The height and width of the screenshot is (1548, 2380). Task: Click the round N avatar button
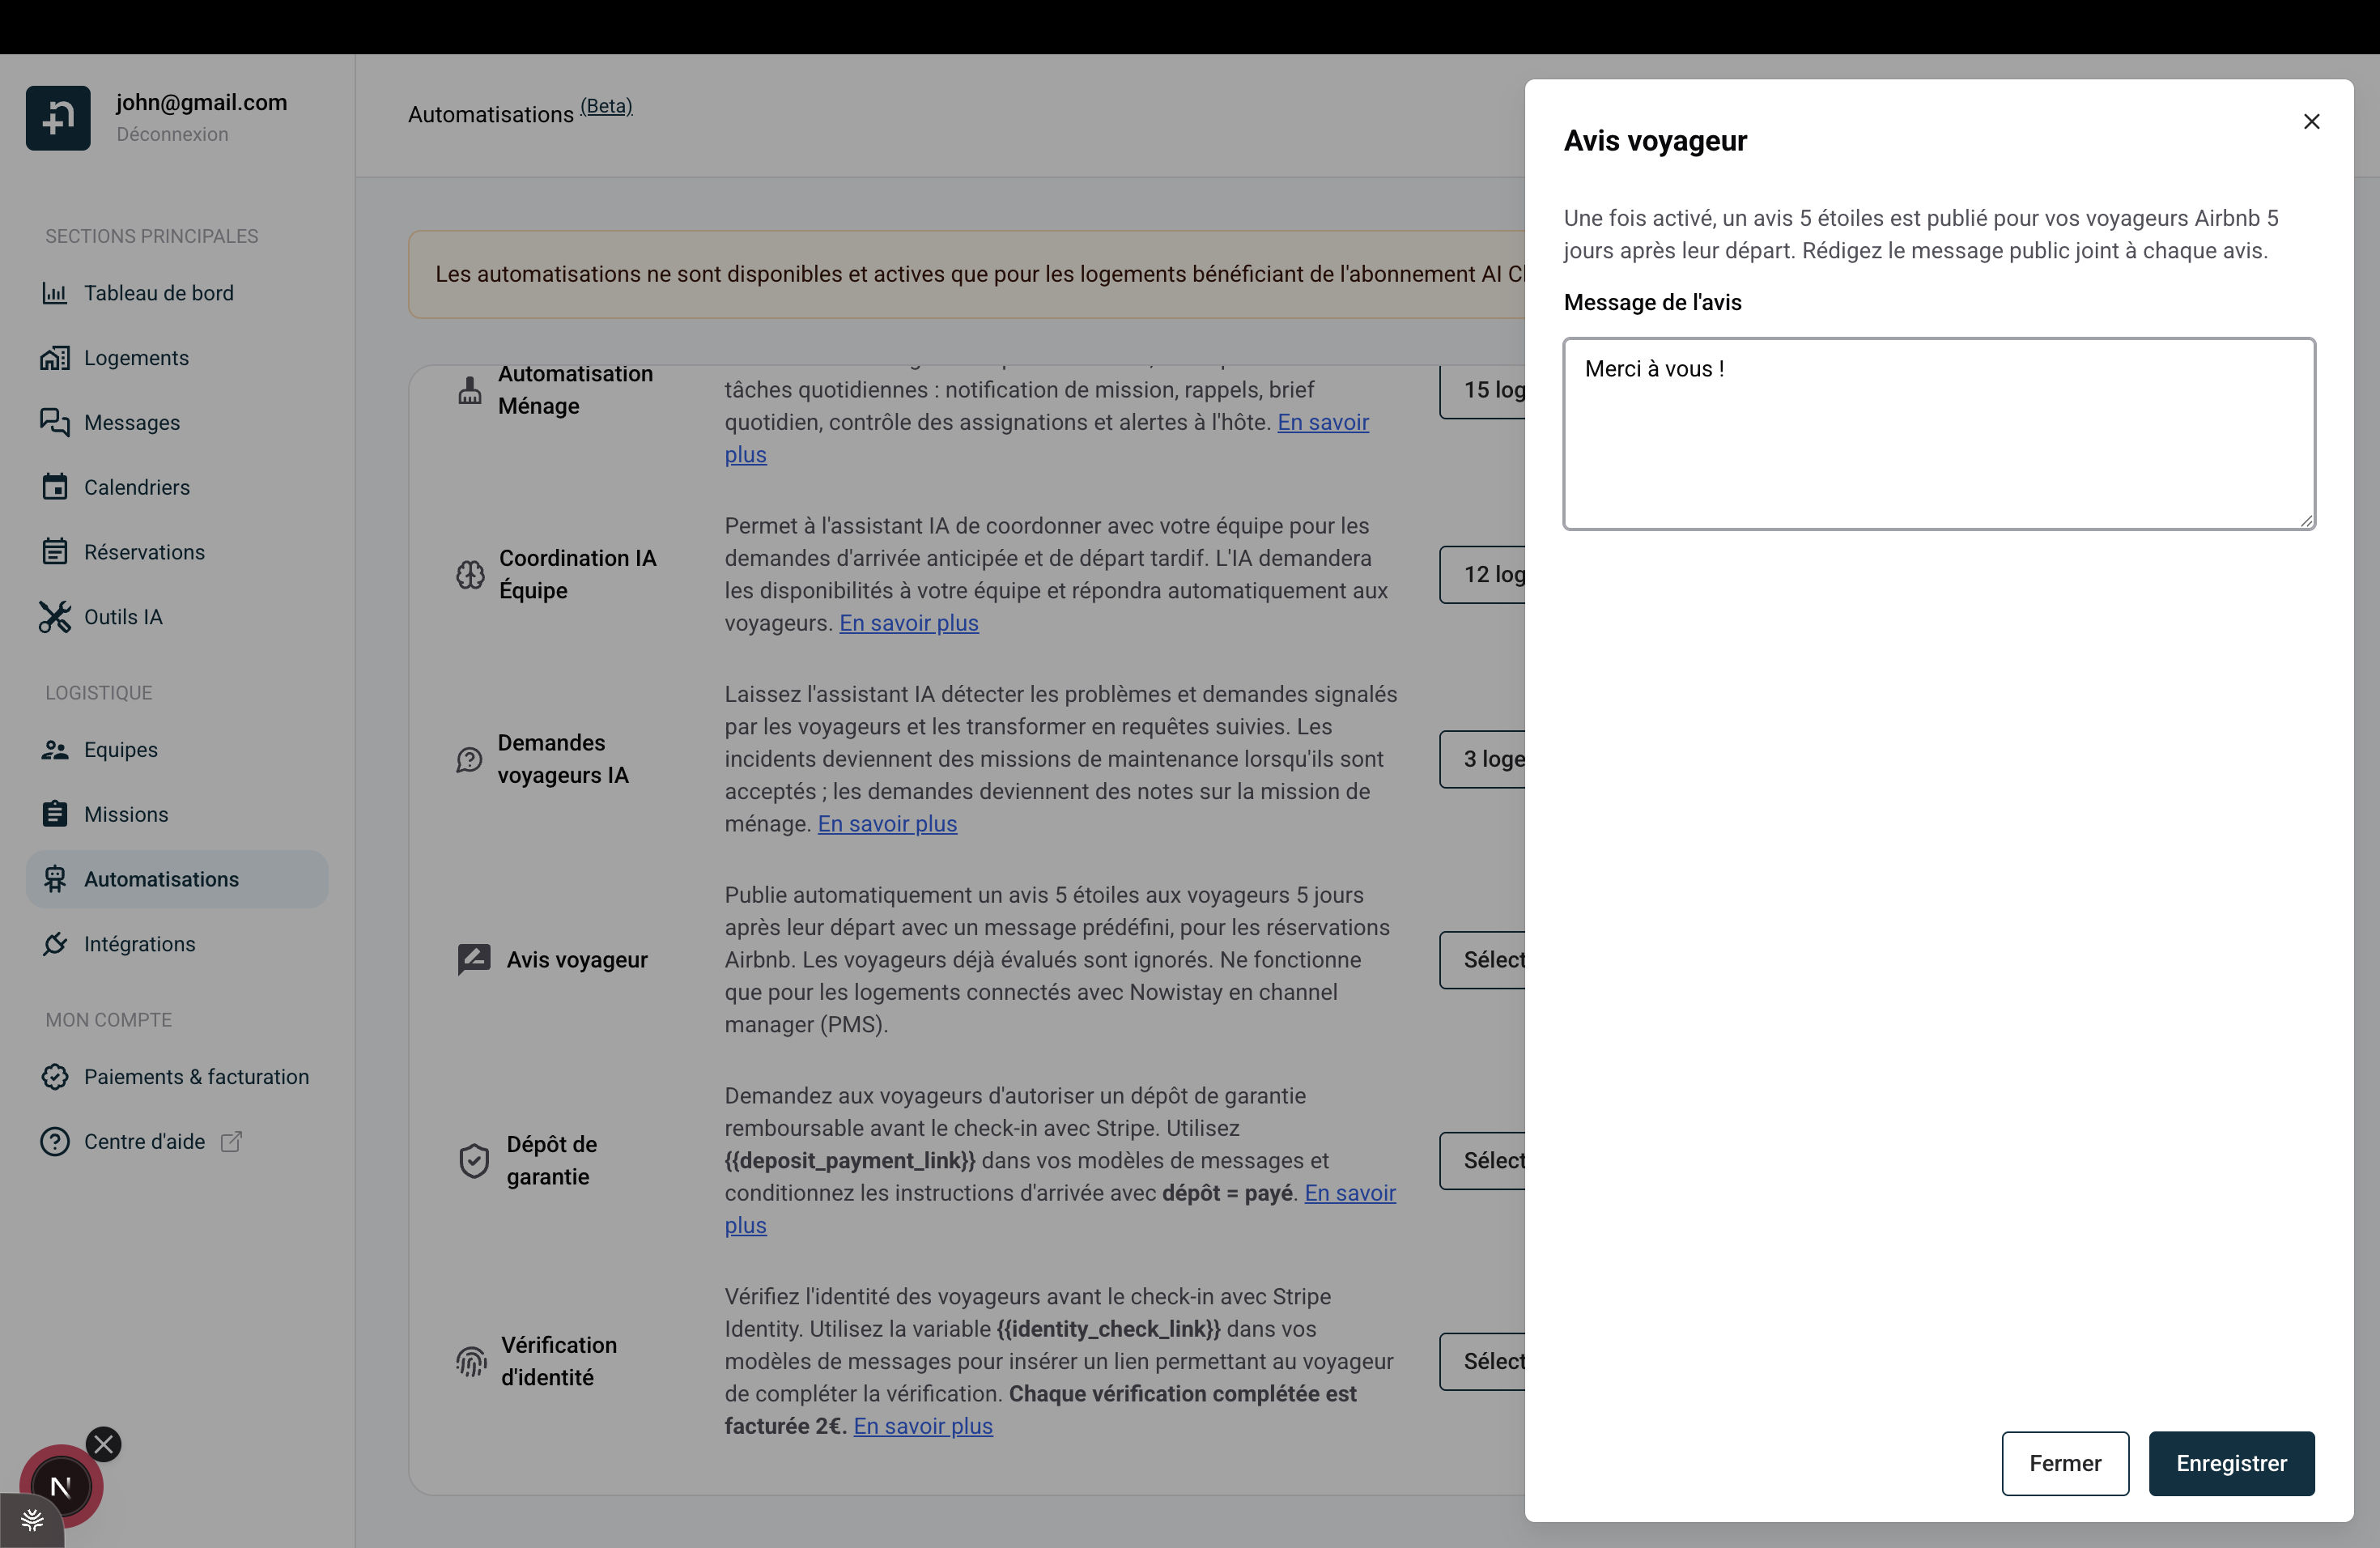[x=61, y=1487]
